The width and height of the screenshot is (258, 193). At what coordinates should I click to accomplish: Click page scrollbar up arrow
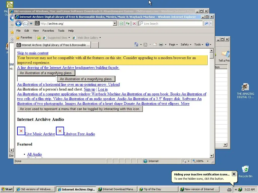pyautogui.click(x=212, y=50)
